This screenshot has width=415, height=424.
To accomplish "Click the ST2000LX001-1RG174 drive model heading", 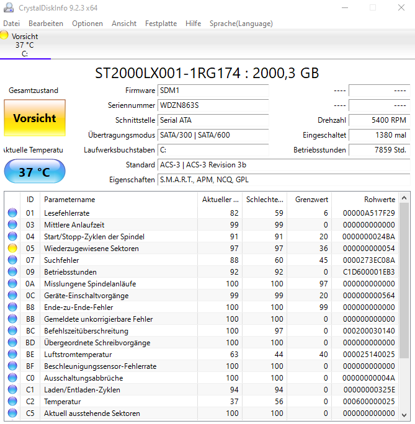I will click(207, 73).
